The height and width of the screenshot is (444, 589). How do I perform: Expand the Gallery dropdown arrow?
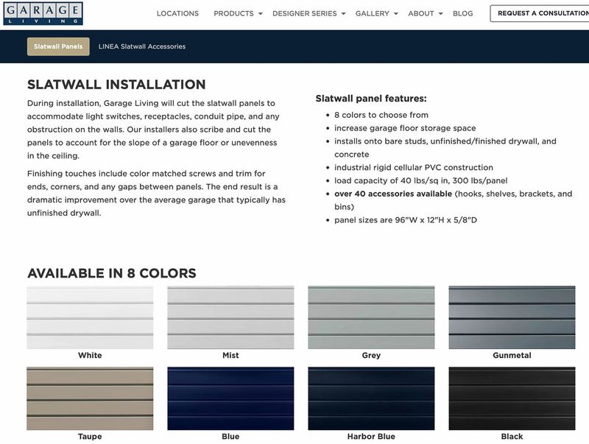(x=396, y=13)
